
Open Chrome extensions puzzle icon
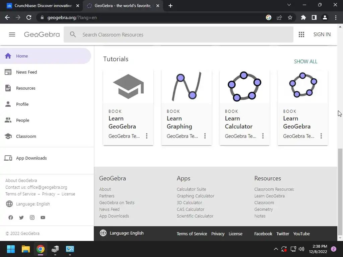click(303, 17)
